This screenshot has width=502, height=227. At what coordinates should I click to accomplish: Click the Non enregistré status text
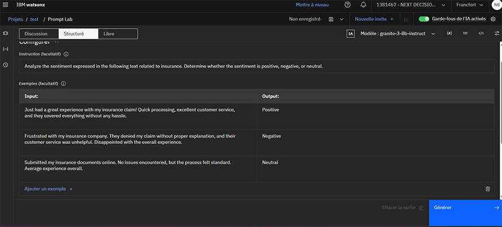click(x=305, y=19)
